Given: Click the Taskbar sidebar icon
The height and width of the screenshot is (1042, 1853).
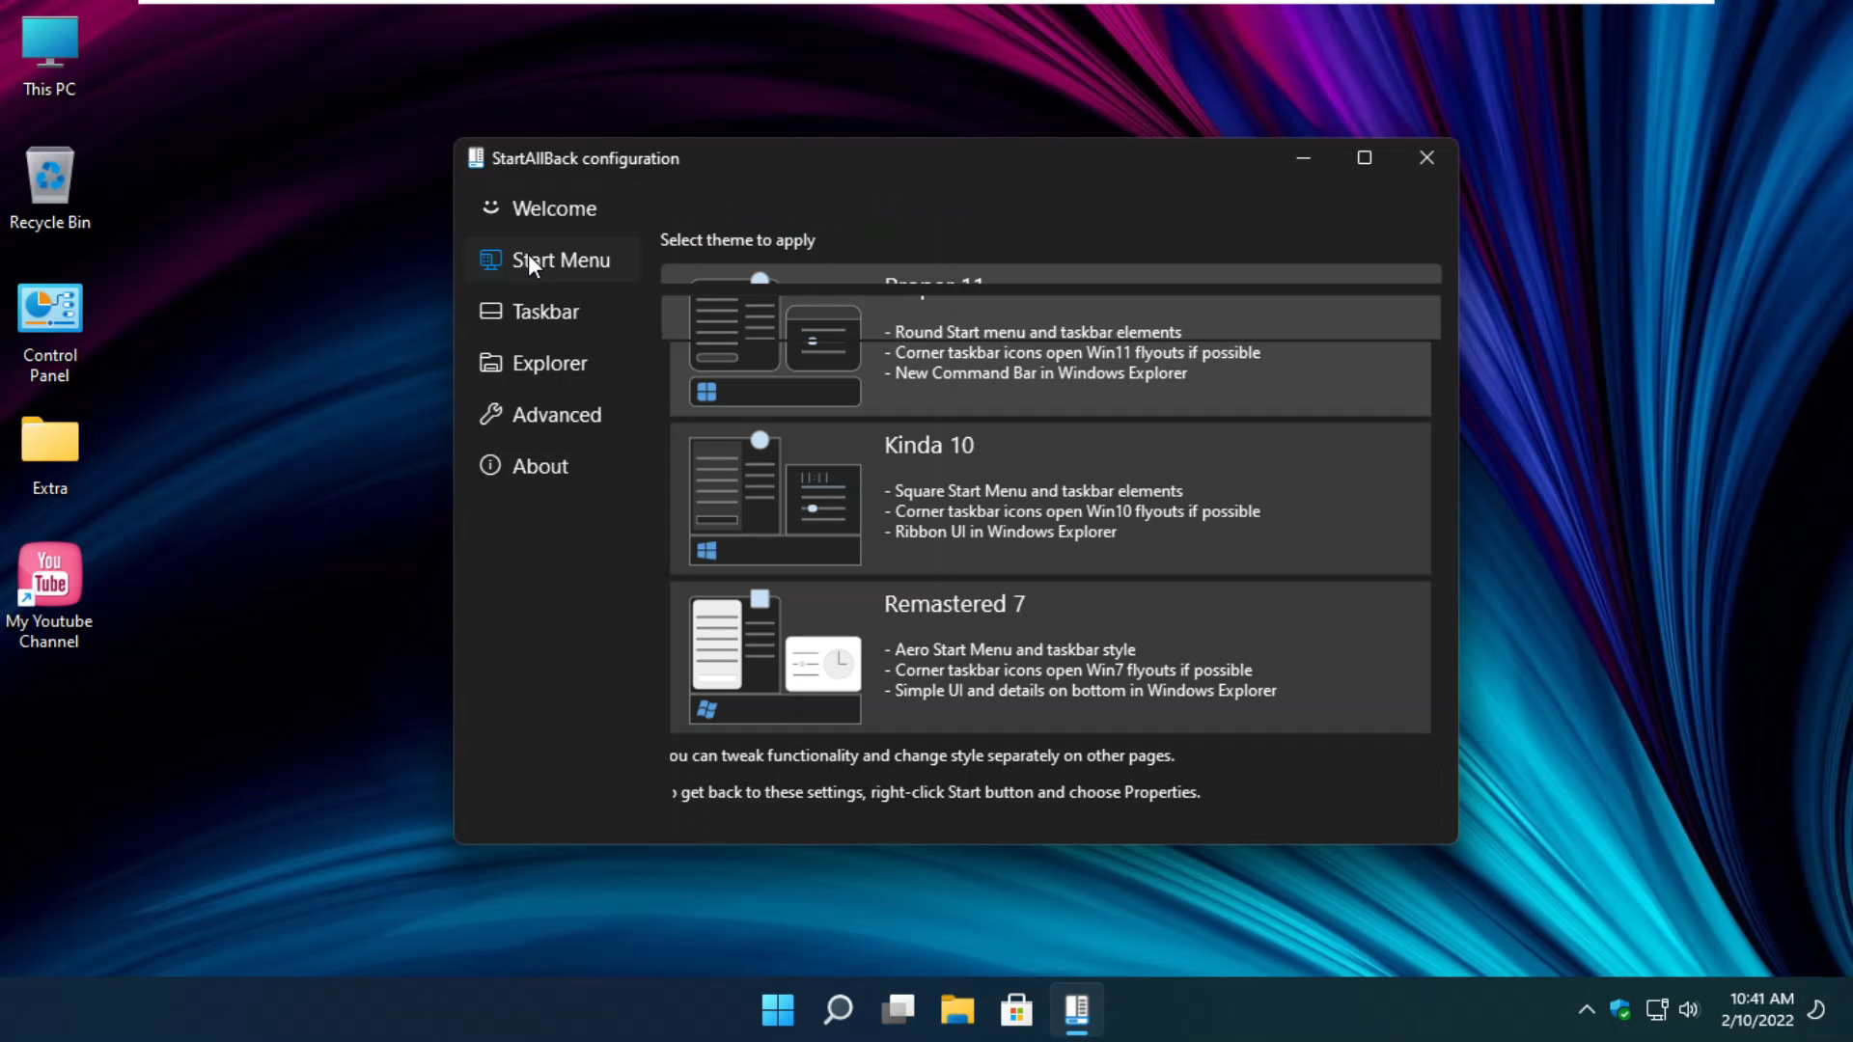Looking at the screenshot, I should (490, 311).
